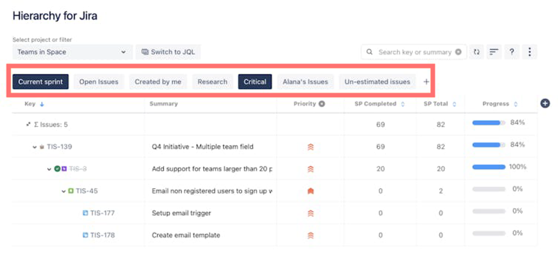Clear the search field with the x icon
Screen dimensions: 558x254
[458, 52]
